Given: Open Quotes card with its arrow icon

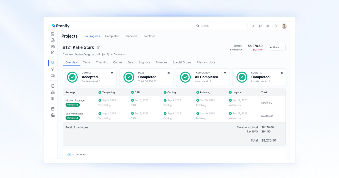Looking at the screenshot, I should (112, 73).
